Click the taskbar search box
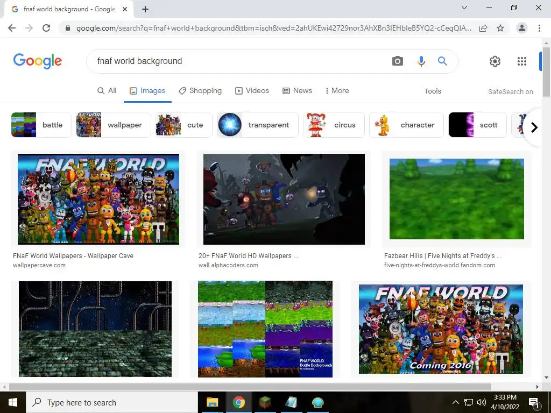The width and height of the screenshot is (551, 413). click(112, 402)
